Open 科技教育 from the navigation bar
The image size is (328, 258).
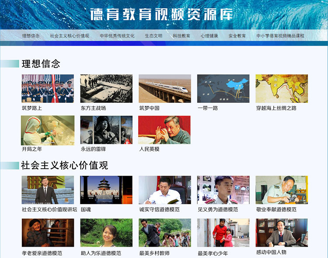pos(181,36)
